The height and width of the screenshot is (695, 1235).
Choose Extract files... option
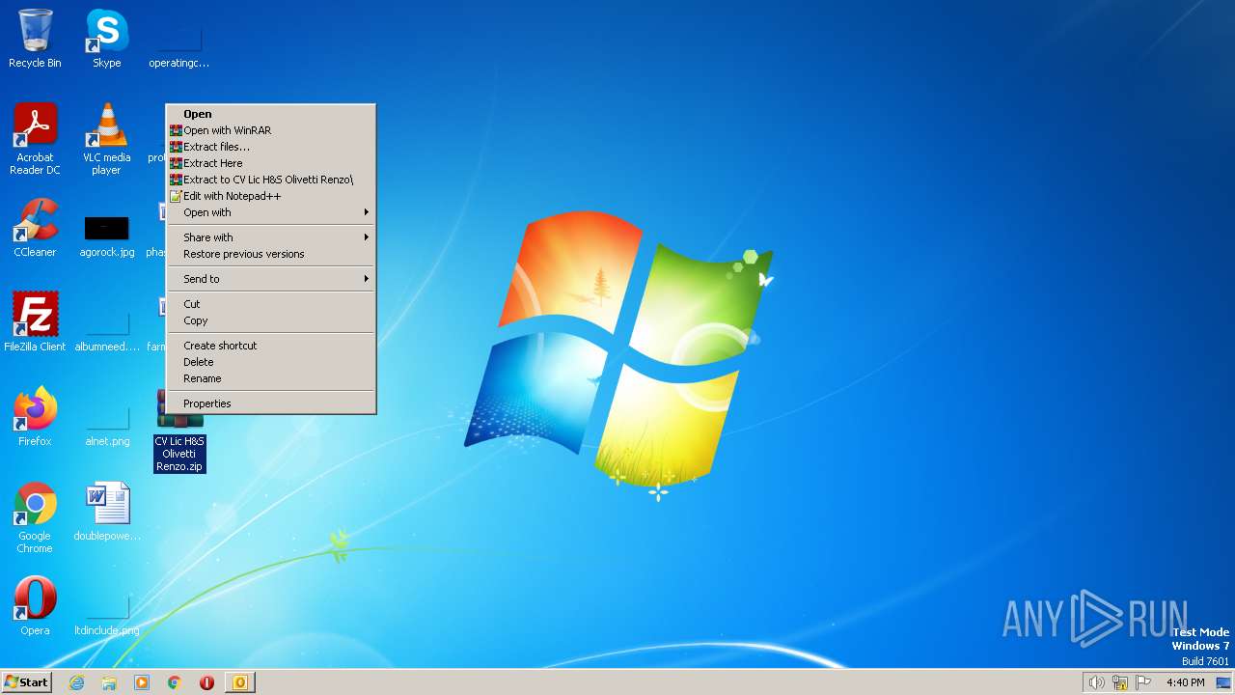(x=271, y=147)
